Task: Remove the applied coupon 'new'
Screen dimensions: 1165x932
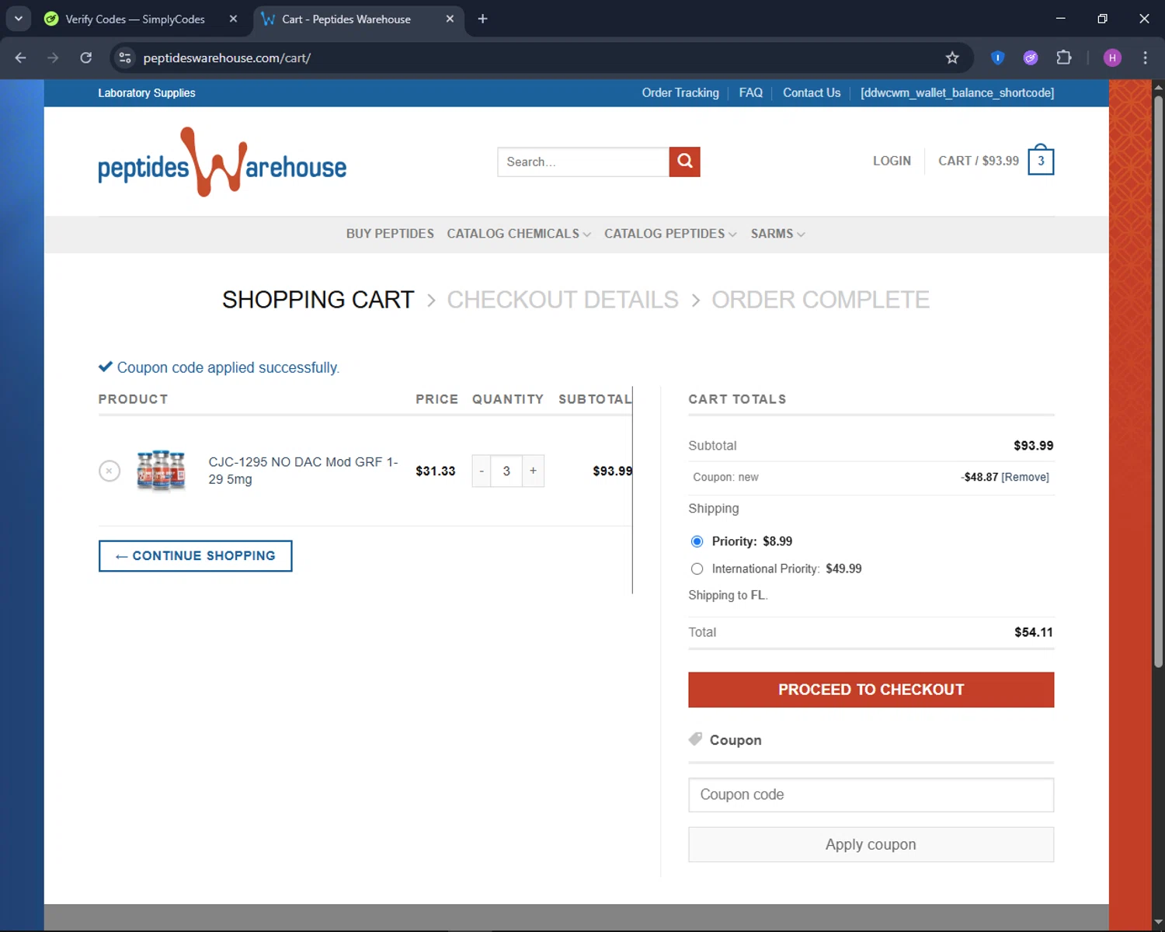Action: (x=1025, y=477)
